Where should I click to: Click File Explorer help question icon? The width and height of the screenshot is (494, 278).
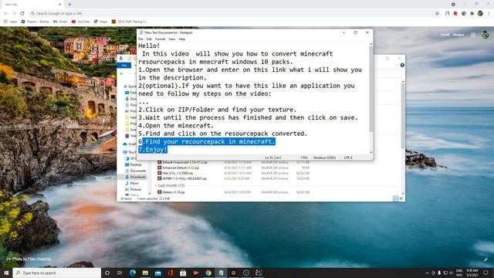click(402, 65)
